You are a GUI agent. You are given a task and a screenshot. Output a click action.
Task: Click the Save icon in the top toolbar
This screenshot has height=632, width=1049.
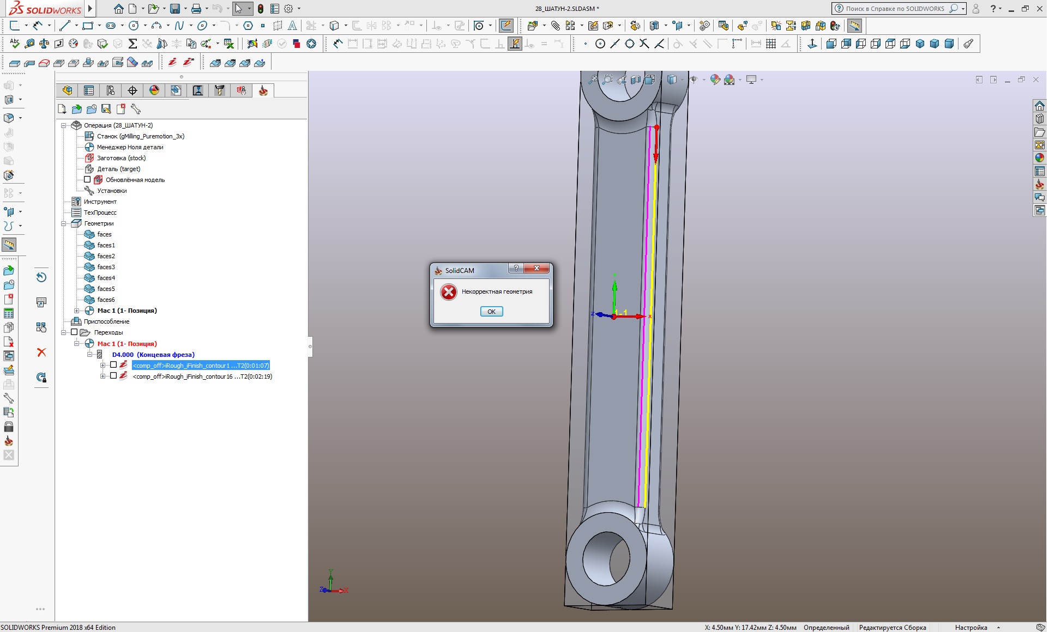click(174, 9)
